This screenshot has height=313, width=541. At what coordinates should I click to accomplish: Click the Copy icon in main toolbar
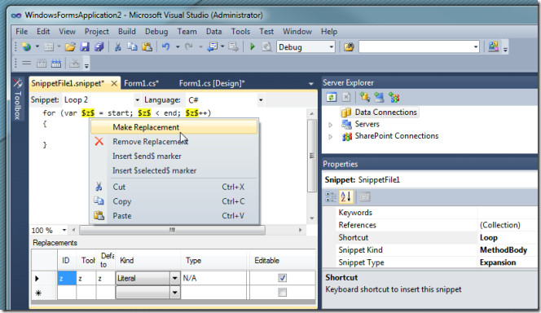pyautogui.click(x=132, y=47)
